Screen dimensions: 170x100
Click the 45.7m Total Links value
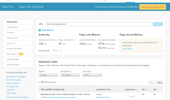(106, 48)
